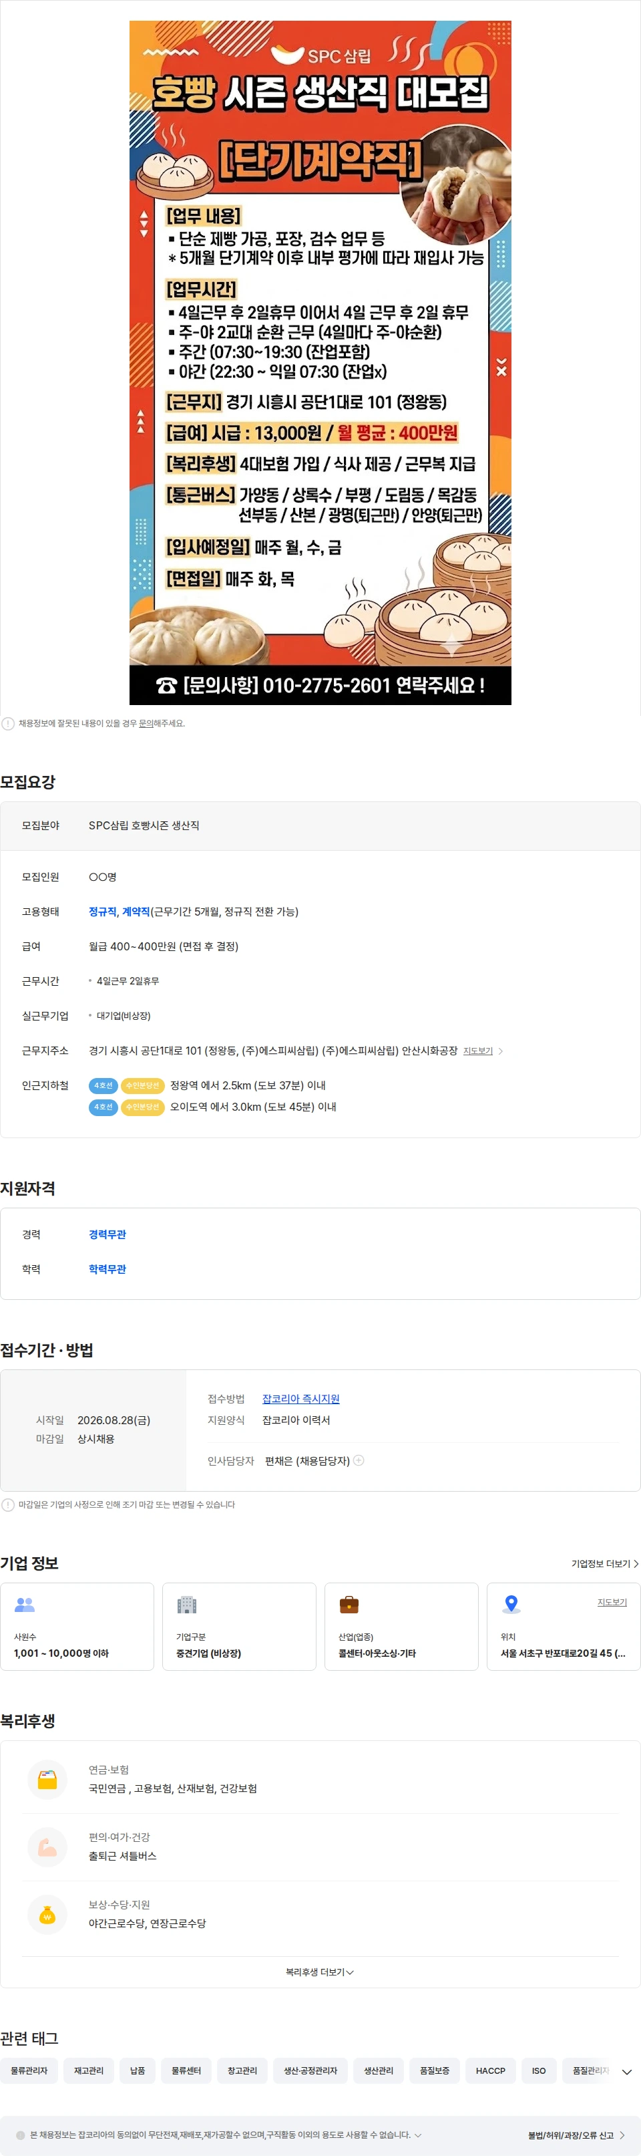The image size is (641, 2156).
Task: Click the 위치 map pin icon
Action: point(511,1605)
